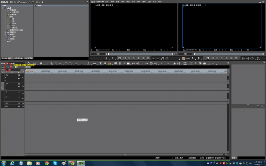Screen dimensions: 266x166
Task: Switch to the leftmost bin tab at bottom
Action: (4, 58)
